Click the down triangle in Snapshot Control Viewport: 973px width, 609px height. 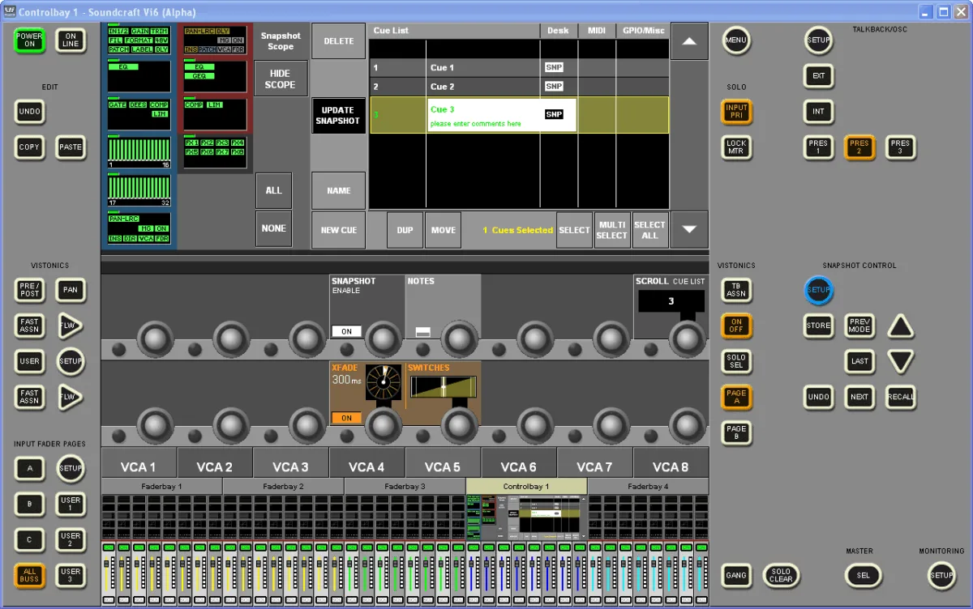tap(901, 361)
